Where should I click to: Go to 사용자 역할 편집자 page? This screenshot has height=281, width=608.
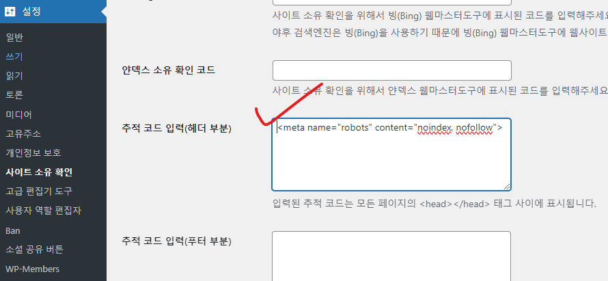pyautogui.click(x=44, y=211)
